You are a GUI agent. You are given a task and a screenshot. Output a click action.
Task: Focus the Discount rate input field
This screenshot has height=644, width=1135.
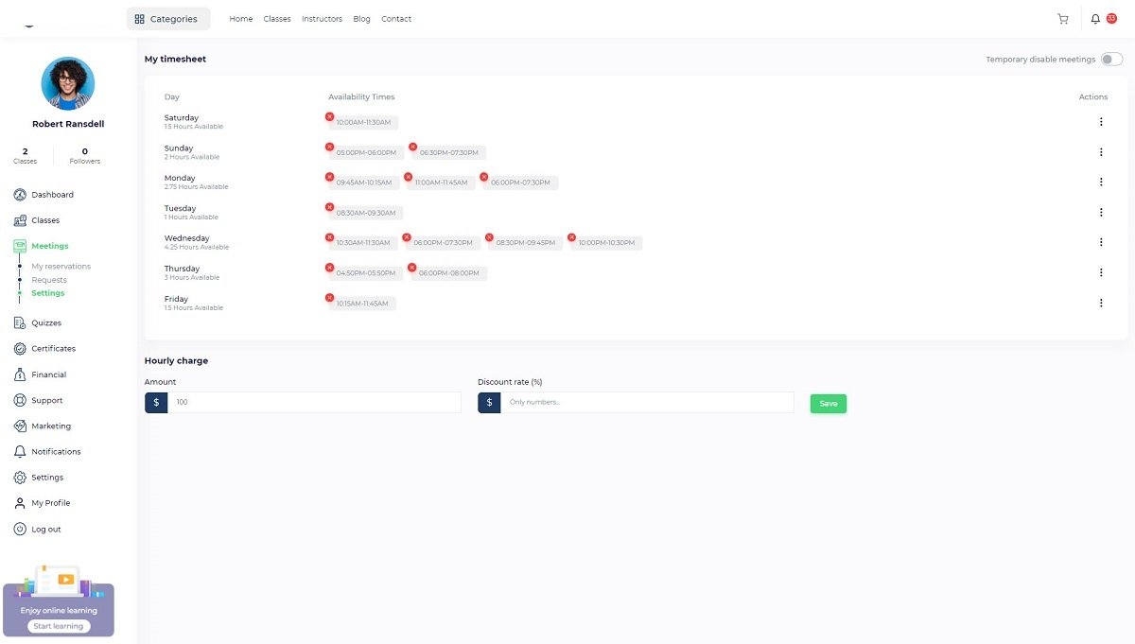647,403
